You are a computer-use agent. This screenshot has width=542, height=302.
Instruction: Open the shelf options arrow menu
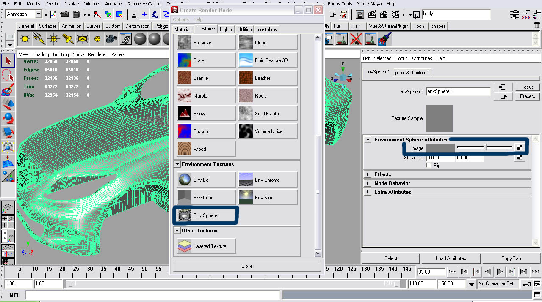9,44
